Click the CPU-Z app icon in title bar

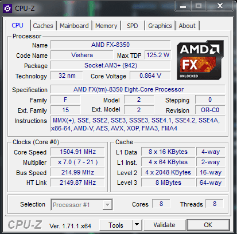(7, 9)
